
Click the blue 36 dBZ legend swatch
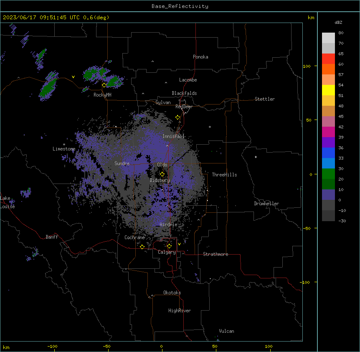(x=328, y=153)
